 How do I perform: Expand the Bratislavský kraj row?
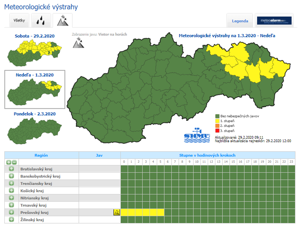[x=11, y=169]
